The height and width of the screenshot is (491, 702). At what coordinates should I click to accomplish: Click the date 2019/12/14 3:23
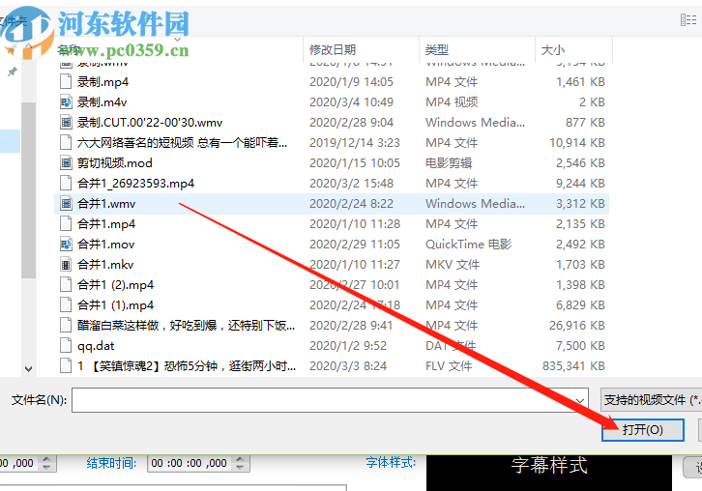[x=355, y=142]
